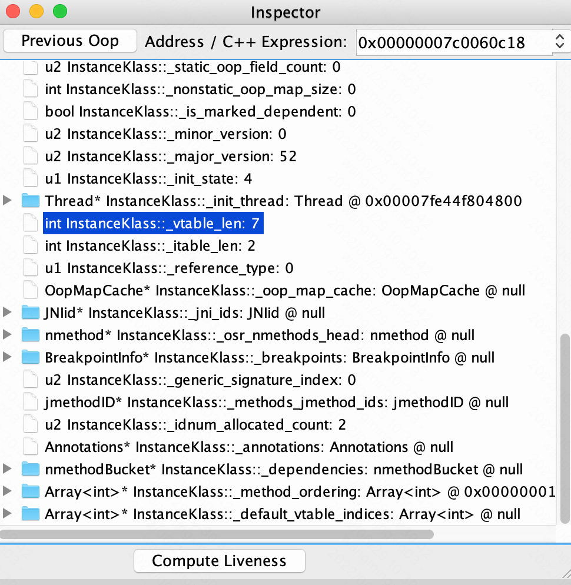Expand the _default_vtable_indices tree node
Viewport: 571px width, 585px height.
point(8,514)
